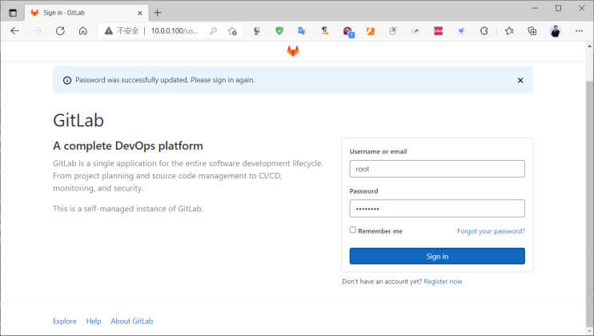Maximize the browser window
This screenshot has width=594, height=336.
559,8
